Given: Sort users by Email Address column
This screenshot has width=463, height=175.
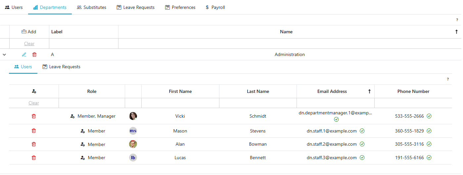Looking at the screenshot, I should click(x=332, y=91).
